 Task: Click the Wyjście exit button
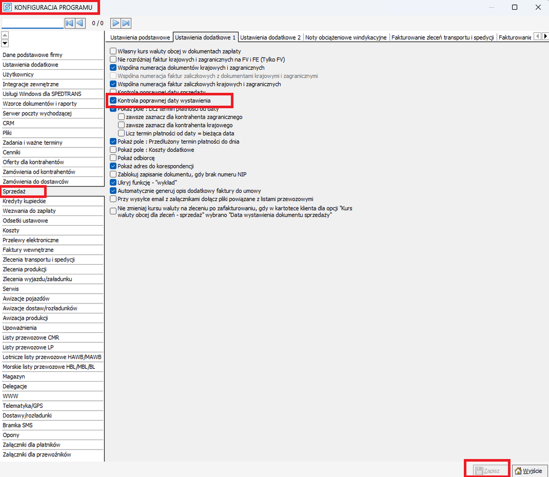click(x=529, y=471)
